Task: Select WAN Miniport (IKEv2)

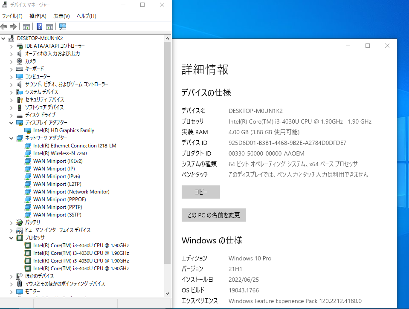Action: point(58,161)
